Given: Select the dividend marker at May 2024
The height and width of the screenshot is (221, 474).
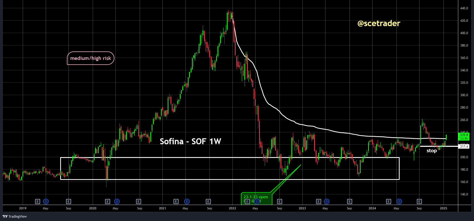Looking at the screenshot, I should [x=399, y=201].
